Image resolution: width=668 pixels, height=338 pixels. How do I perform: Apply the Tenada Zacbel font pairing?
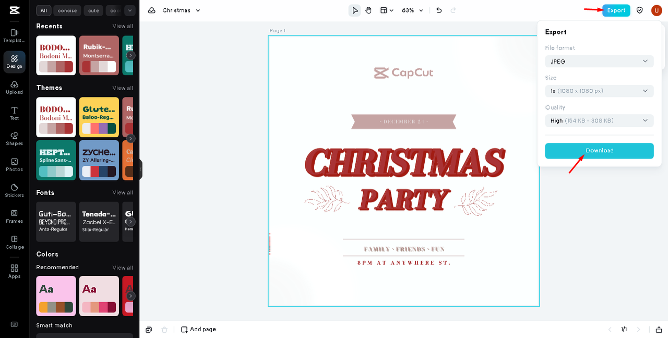(x=99, y=222)
